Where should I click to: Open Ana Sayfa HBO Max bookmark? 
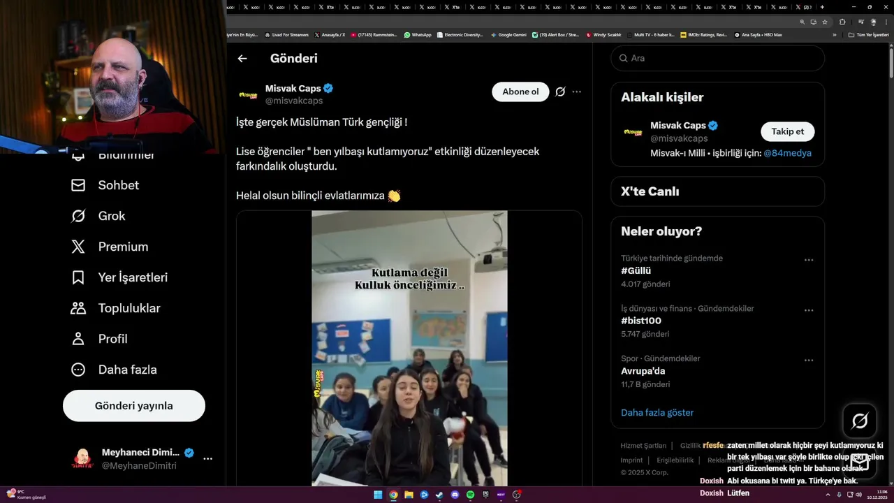(x=758, y=35)
